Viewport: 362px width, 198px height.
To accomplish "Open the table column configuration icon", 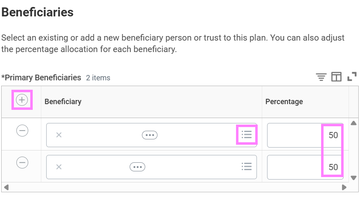I will (336, 77).
